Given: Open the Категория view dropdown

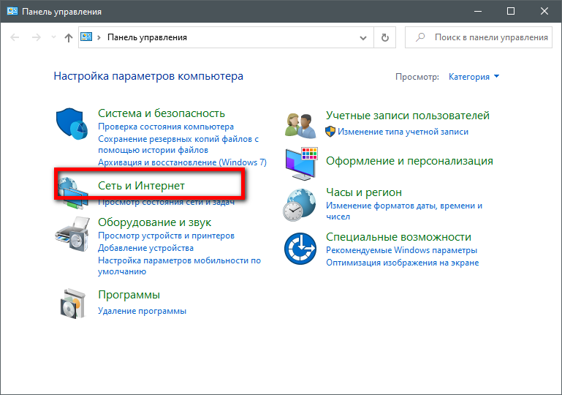Looking at the screenshot, I should click(x=474, y=77).
